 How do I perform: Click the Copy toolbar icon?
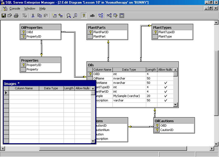(x=39, y=16)
